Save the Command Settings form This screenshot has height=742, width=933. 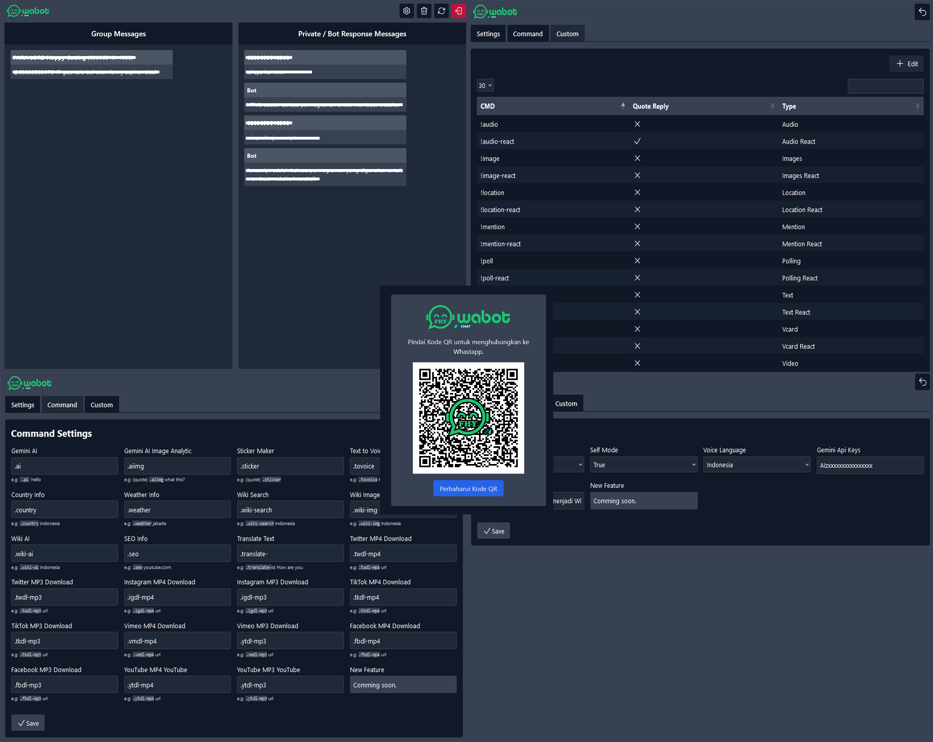pos(28,723)
